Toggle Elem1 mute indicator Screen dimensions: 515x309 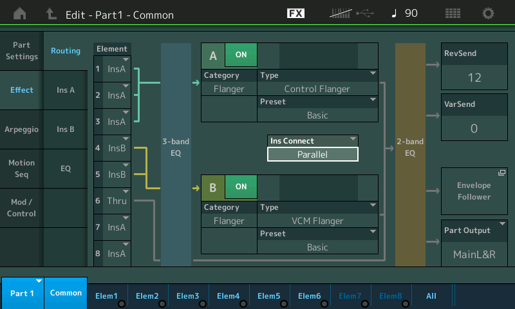pos(122,304)
